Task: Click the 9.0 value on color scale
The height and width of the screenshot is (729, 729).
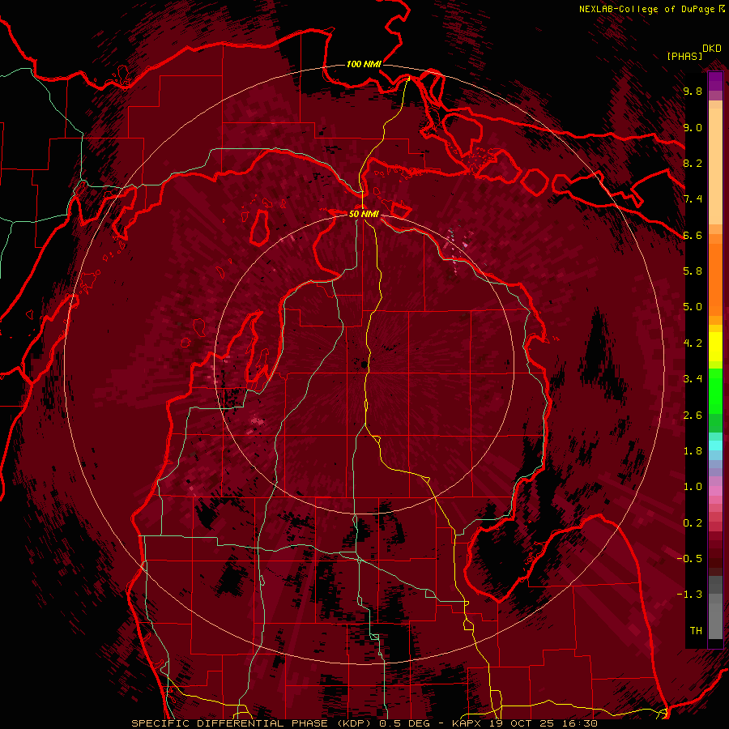Action: point(693,127)
